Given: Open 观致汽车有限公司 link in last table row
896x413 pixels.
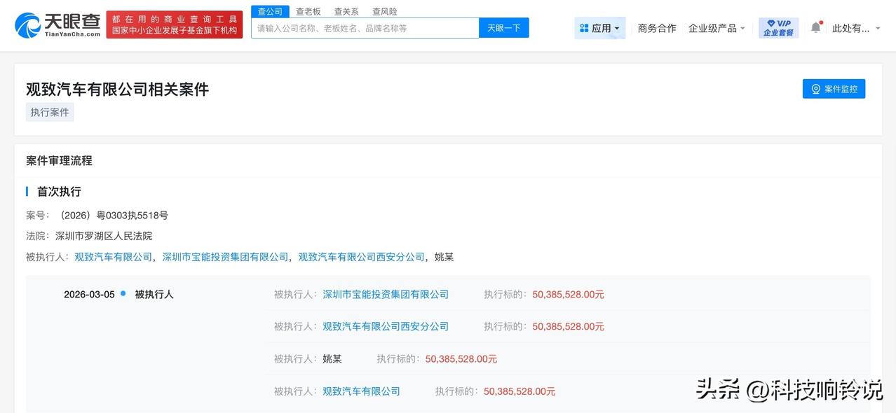Looking at the screenshot, I should [361, 391].
